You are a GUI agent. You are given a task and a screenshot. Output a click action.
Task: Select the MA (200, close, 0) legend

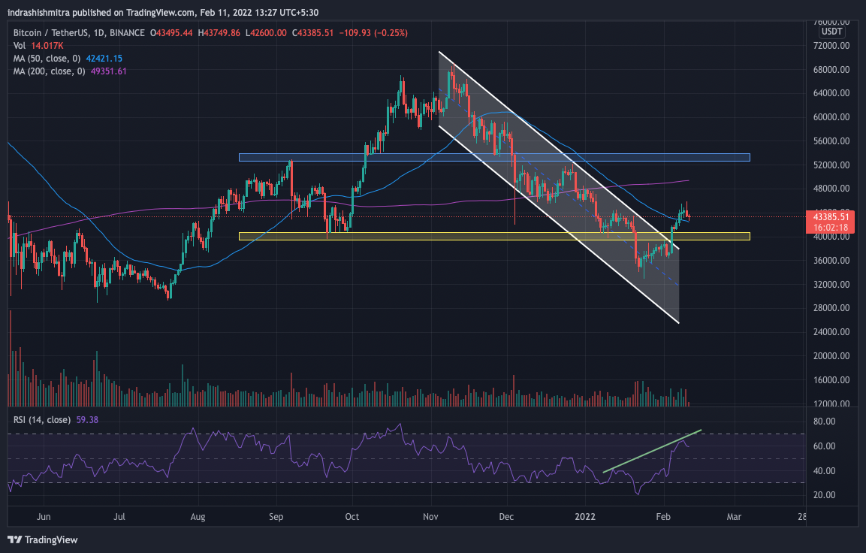[48, 71]
